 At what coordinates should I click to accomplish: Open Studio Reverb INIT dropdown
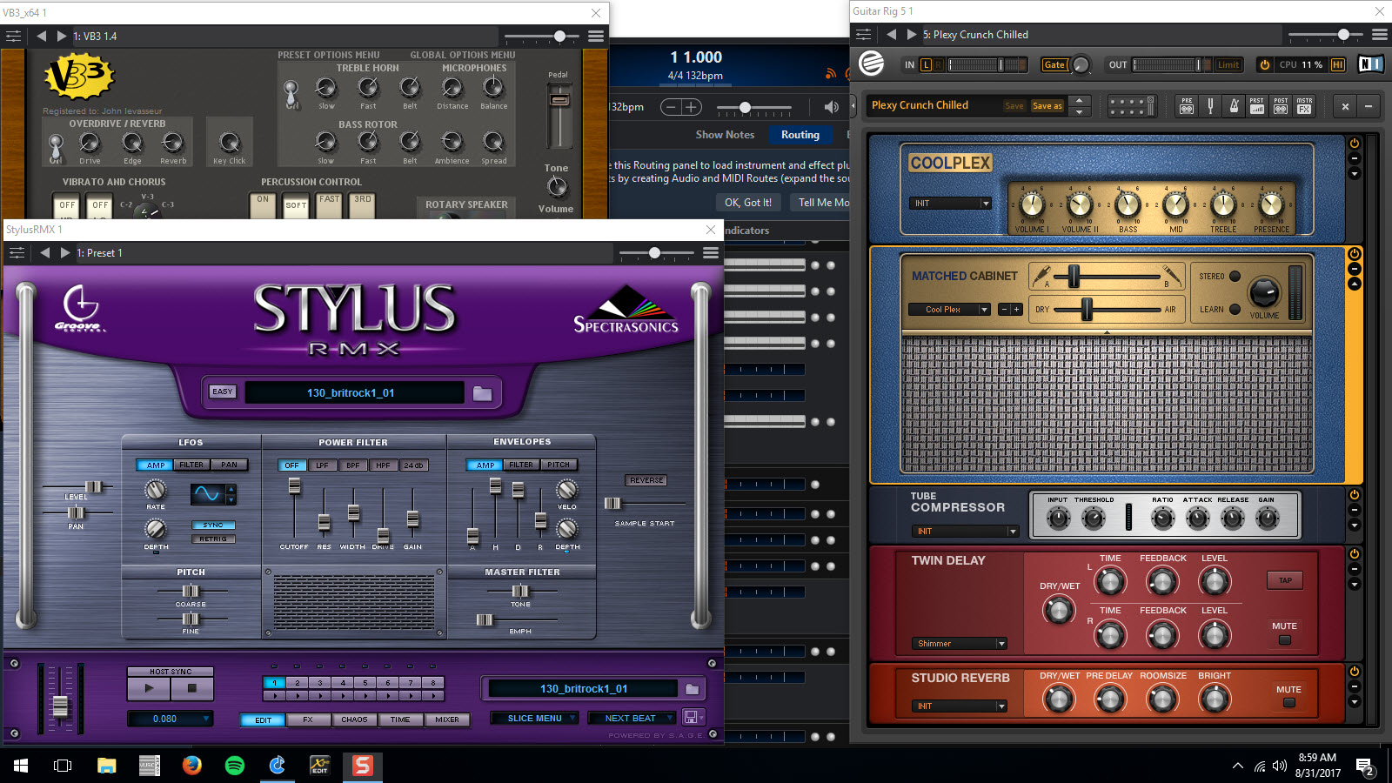click(960, 706)
